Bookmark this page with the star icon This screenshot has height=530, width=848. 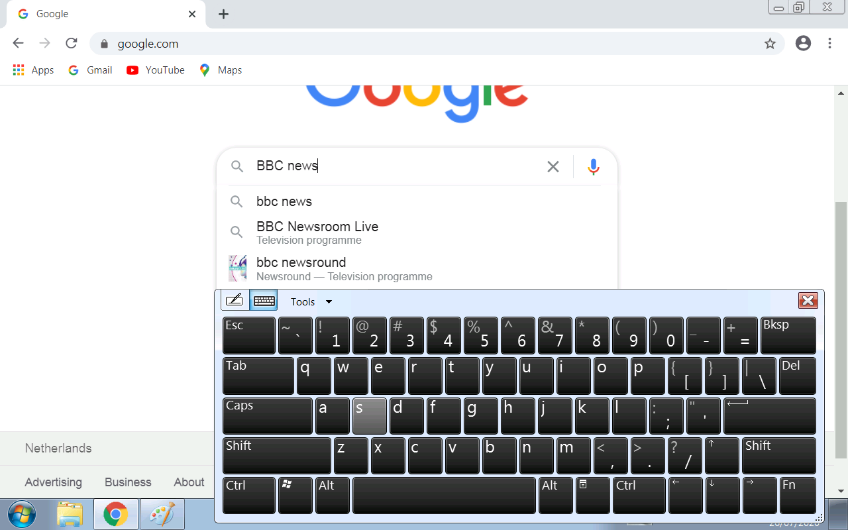click(770, 44)
